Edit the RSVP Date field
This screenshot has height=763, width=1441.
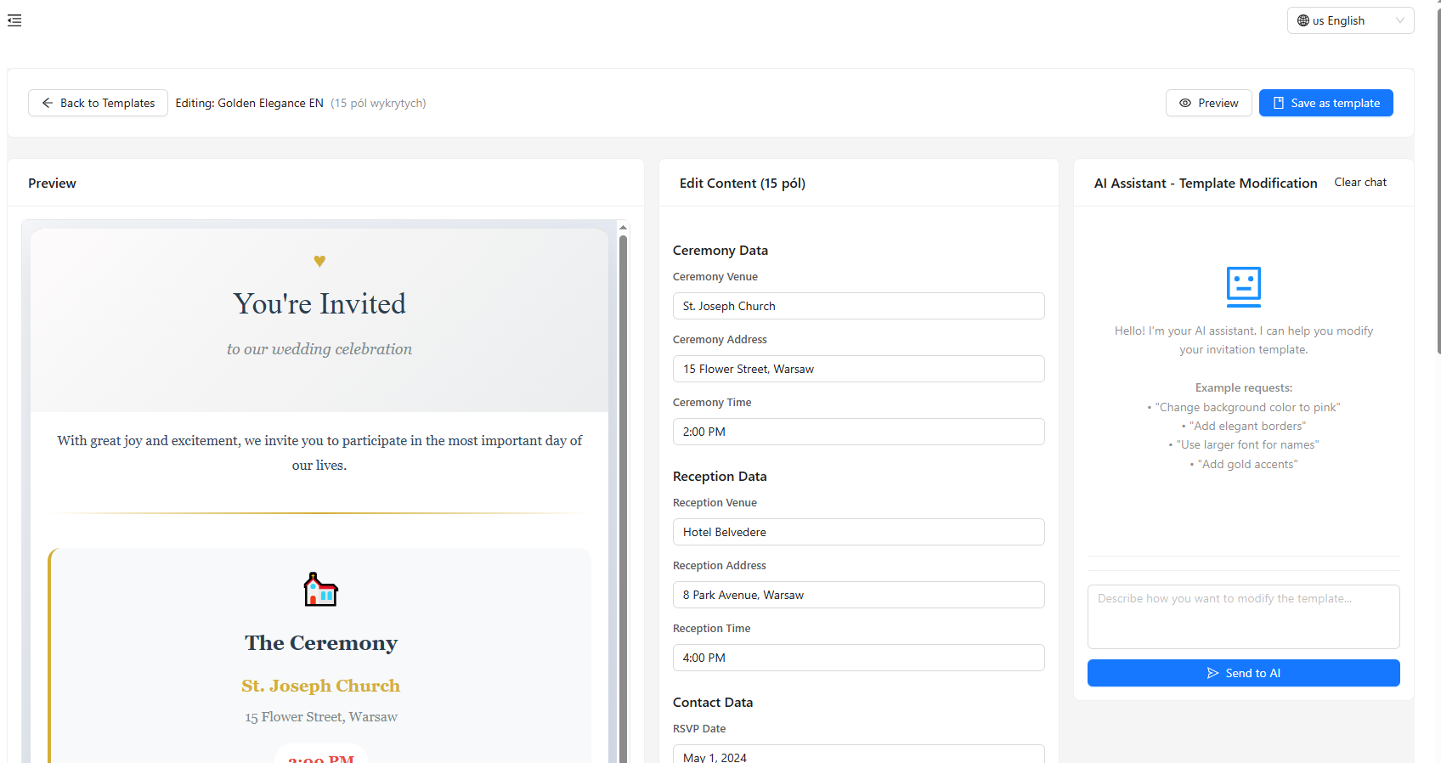(x=858, y=755)
